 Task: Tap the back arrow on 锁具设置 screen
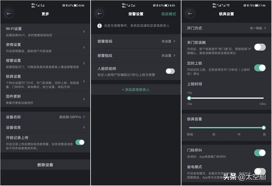point(190,14)
